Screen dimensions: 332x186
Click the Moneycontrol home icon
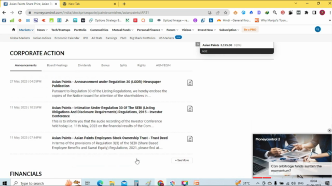tap(13, 30)
